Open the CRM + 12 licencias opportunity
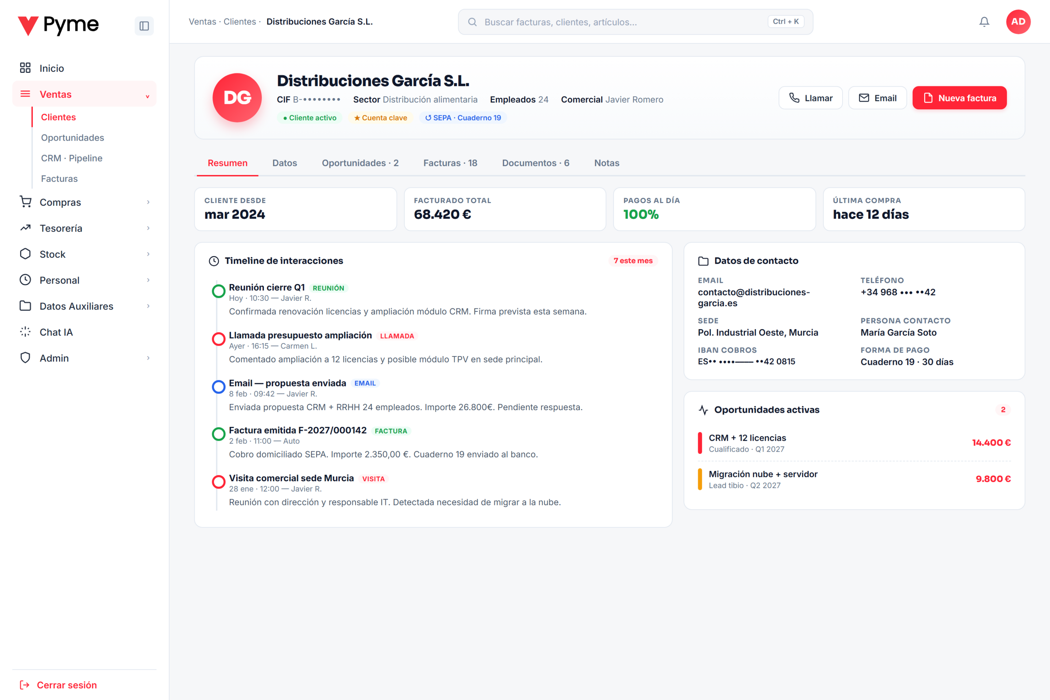 click(854, 443)
